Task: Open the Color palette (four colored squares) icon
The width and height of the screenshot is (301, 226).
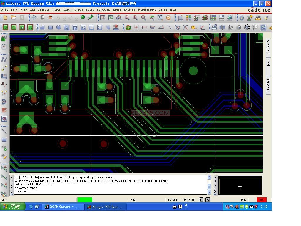Action: coord(188,18)
